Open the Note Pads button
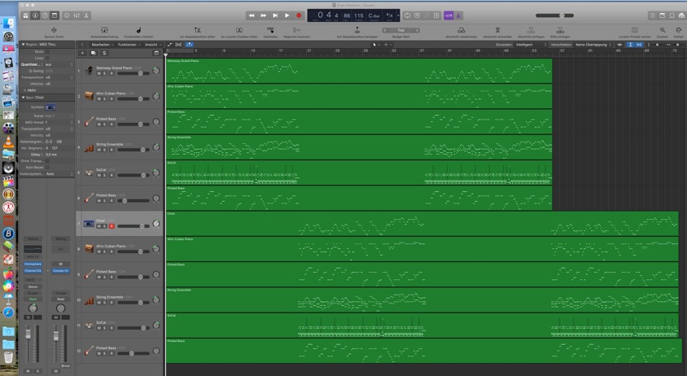 pyautogui.click(x=663, y=15)
